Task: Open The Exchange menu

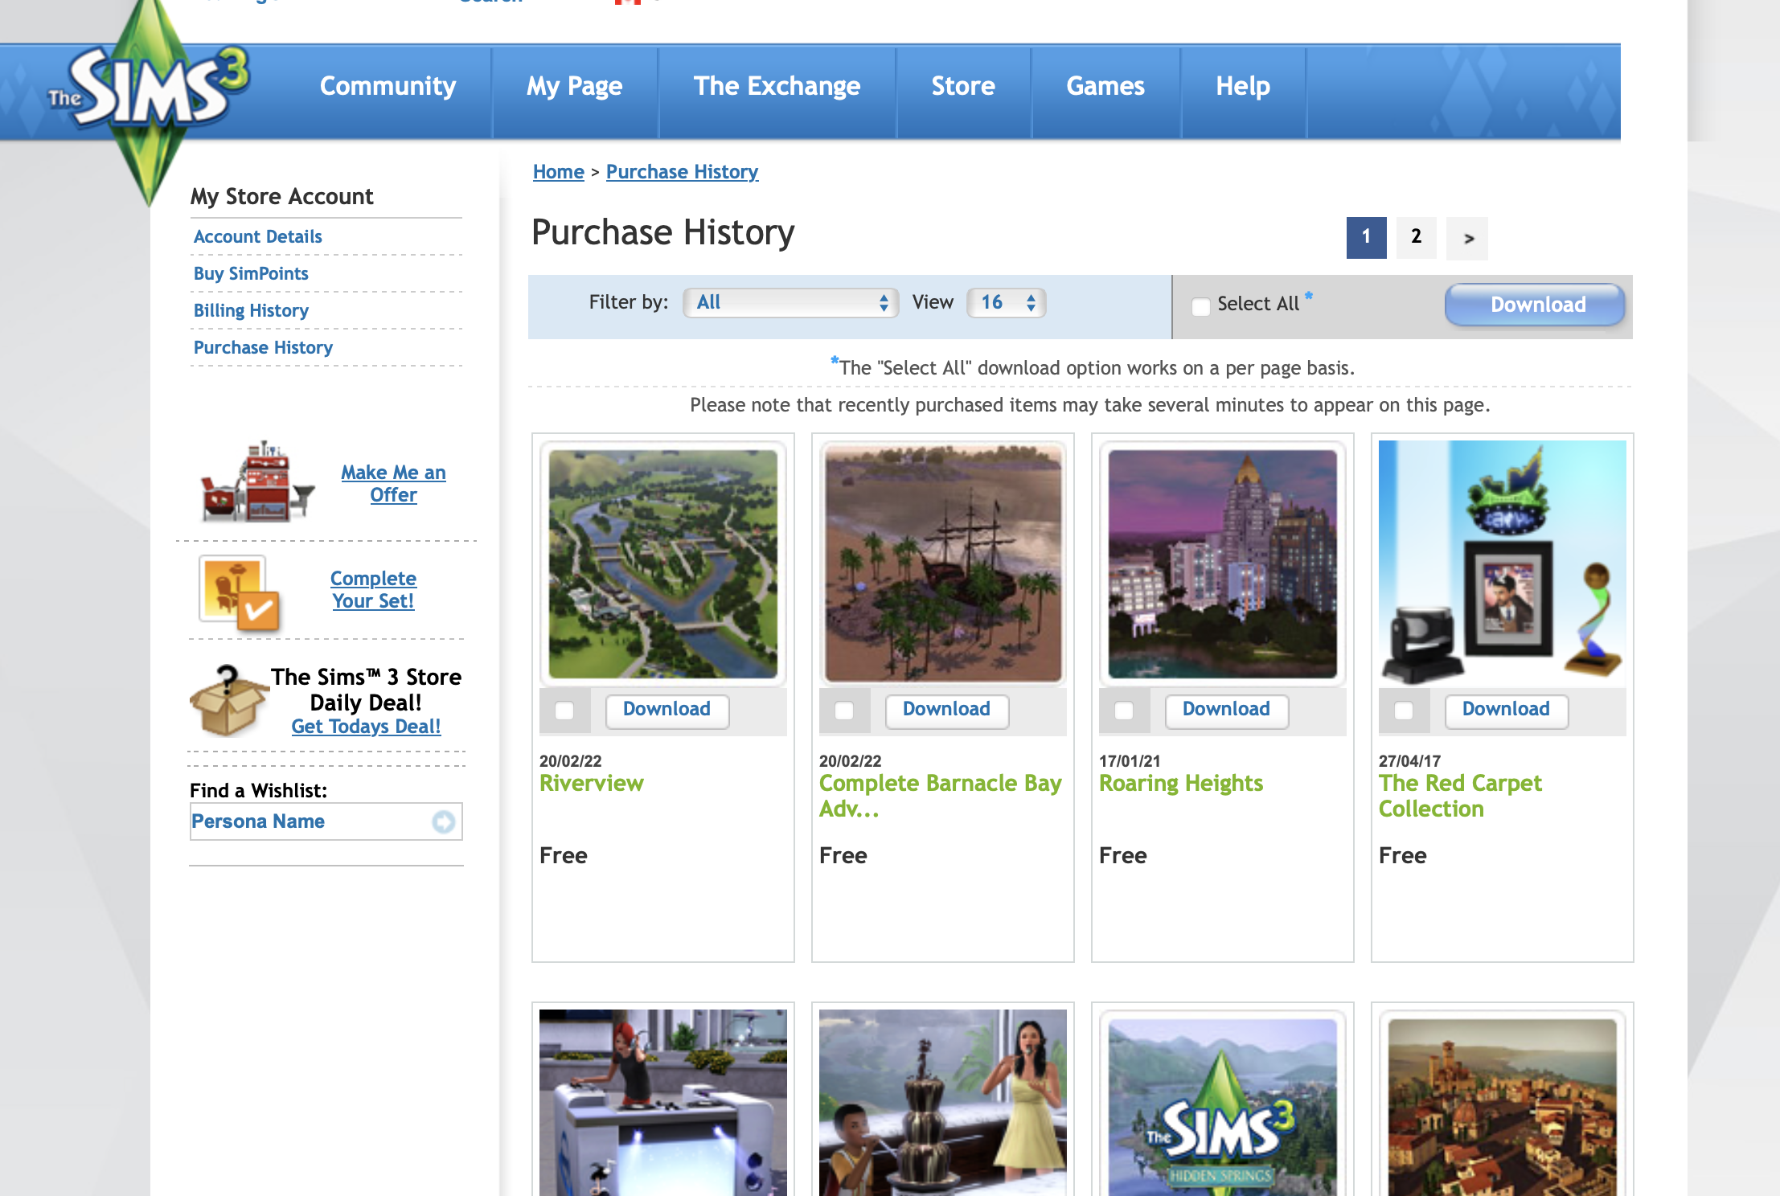Action: pos(777,87)
